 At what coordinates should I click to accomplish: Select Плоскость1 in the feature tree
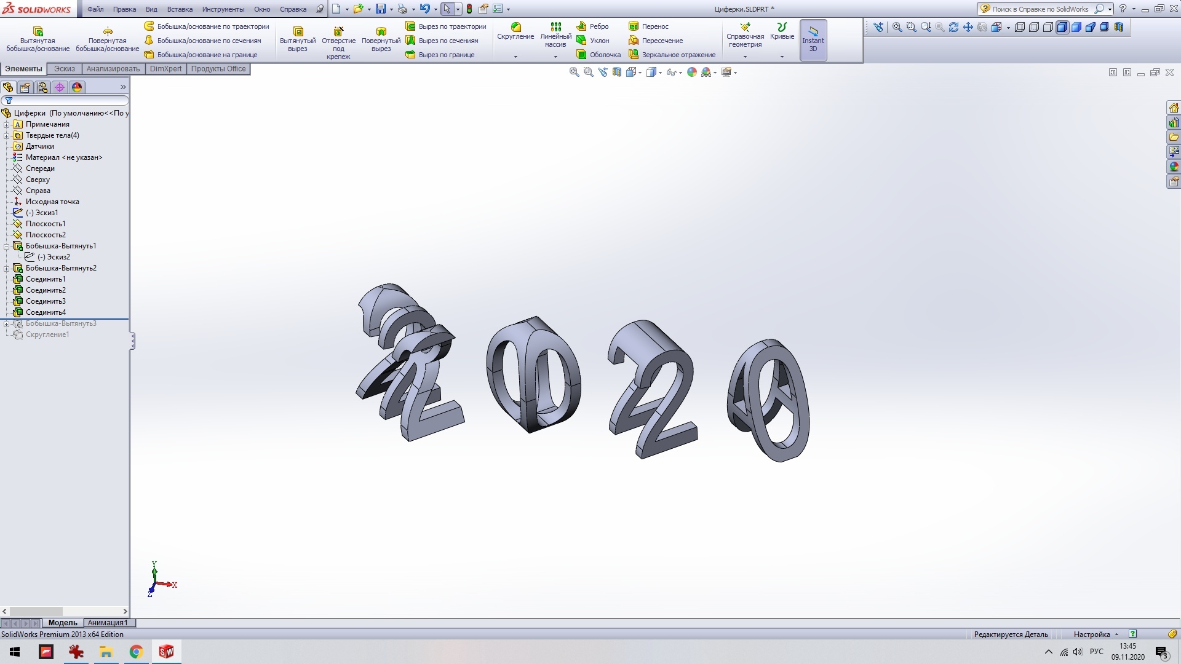tap(45, 224)
